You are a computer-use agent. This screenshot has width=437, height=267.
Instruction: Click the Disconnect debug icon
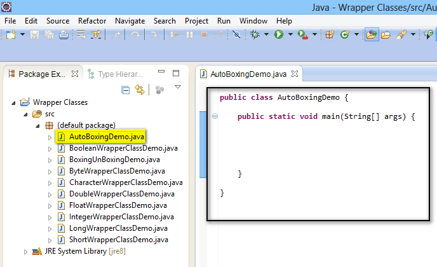[x=218, y=34]
